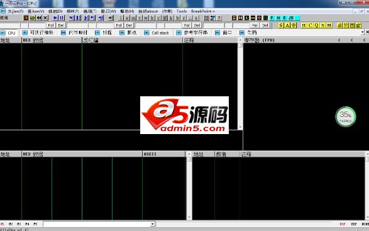Viewport: 369px width, 231px height.
Task: Switch to the 参考字符串 tab
Action: [x=192, y=33]
